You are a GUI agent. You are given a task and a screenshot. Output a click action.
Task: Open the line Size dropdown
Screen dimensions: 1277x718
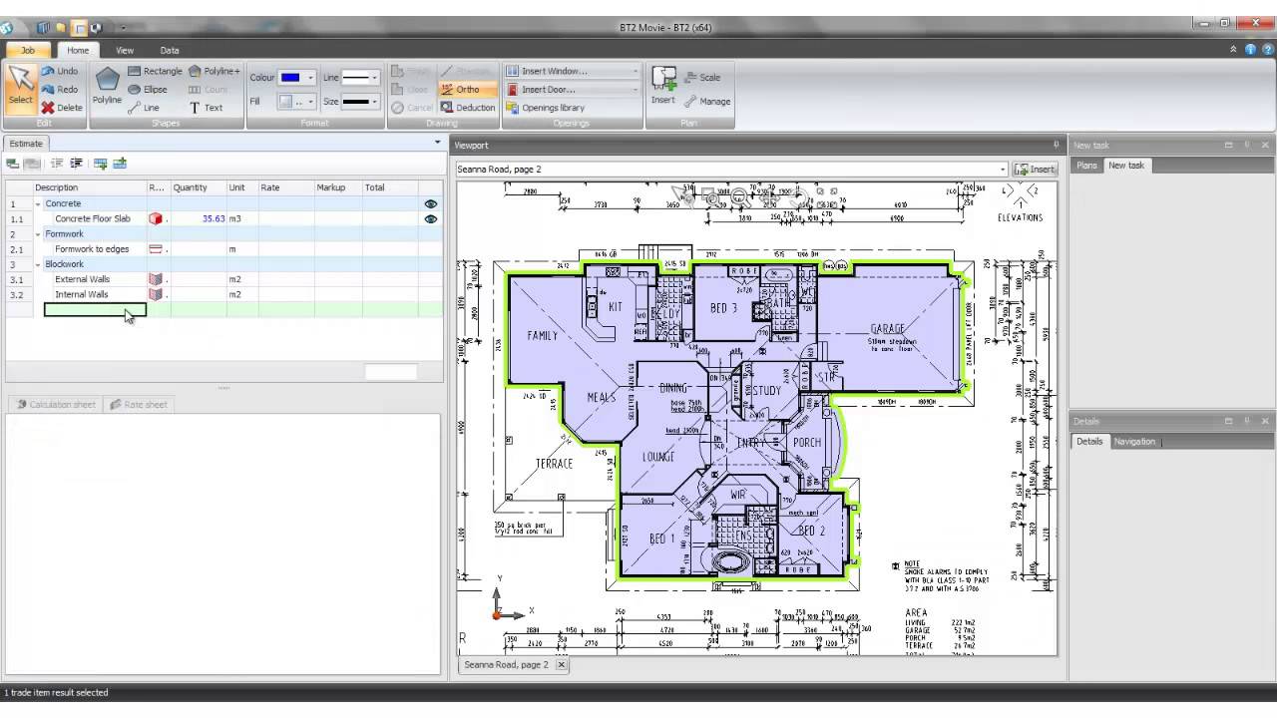375,102
